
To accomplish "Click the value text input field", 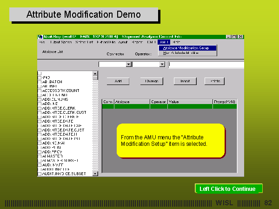I will [x=206, y=64].
